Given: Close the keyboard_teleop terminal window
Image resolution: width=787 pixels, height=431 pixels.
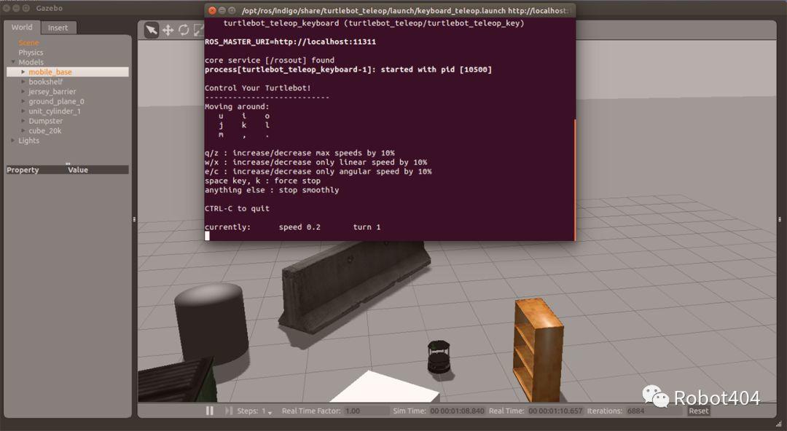Looking at the screenshot, I should 212,10.
